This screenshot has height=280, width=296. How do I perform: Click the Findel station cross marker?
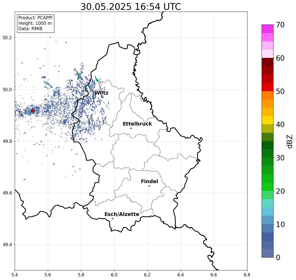click(149, 186)
